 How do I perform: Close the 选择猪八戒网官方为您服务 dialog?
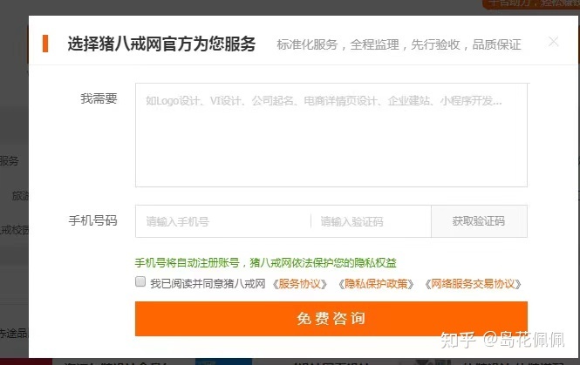[553, 42]
